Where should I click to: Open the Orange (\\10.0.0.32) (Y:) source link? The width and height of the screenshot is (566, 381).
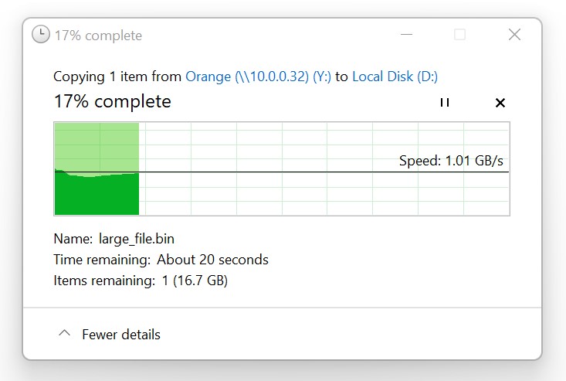258,77
